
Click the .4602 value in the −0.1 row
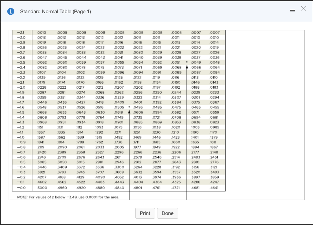click(42, 182)
